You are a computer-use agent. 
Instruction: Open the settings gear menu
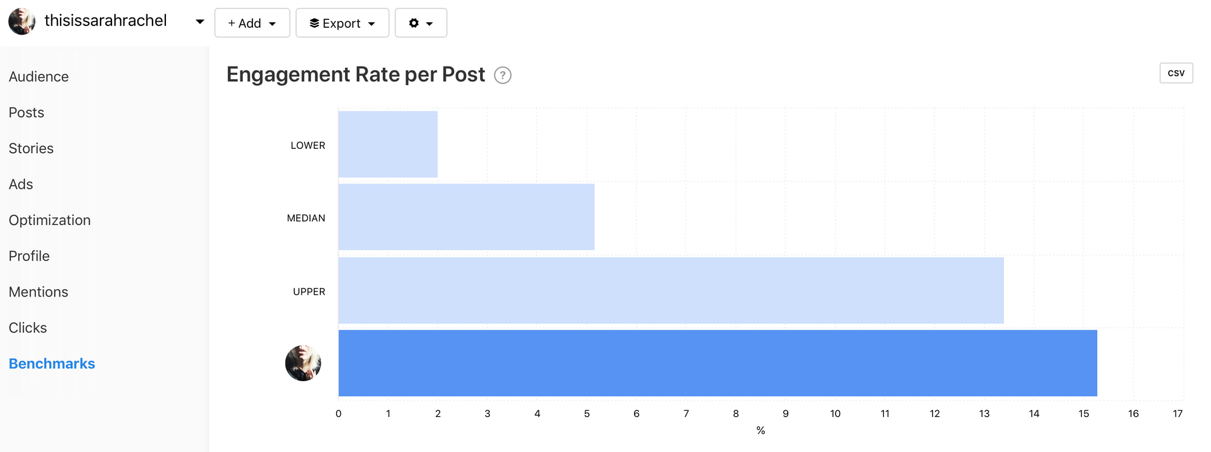coord(421,23)
